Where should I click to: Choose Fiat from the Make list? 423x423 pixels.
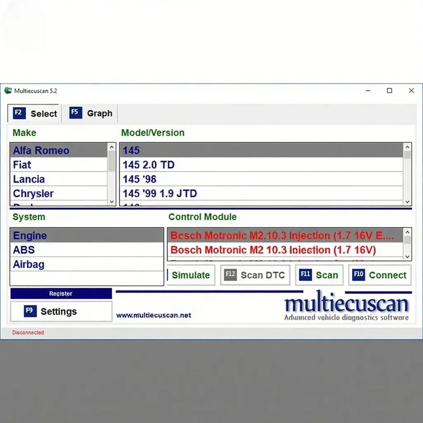pyautogui.click(x=59, y=164)
